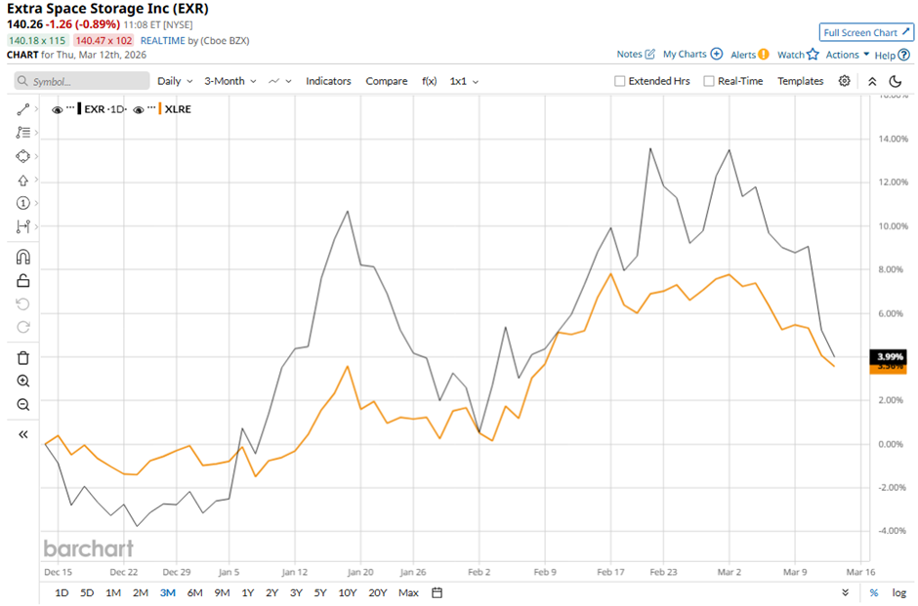Switch to dark mode moon icon
918x606 pixels.
tap(896, 81)
